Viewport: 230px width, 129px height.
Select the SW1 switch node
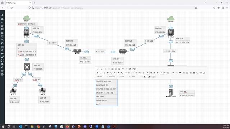click(x=27, y=67)
